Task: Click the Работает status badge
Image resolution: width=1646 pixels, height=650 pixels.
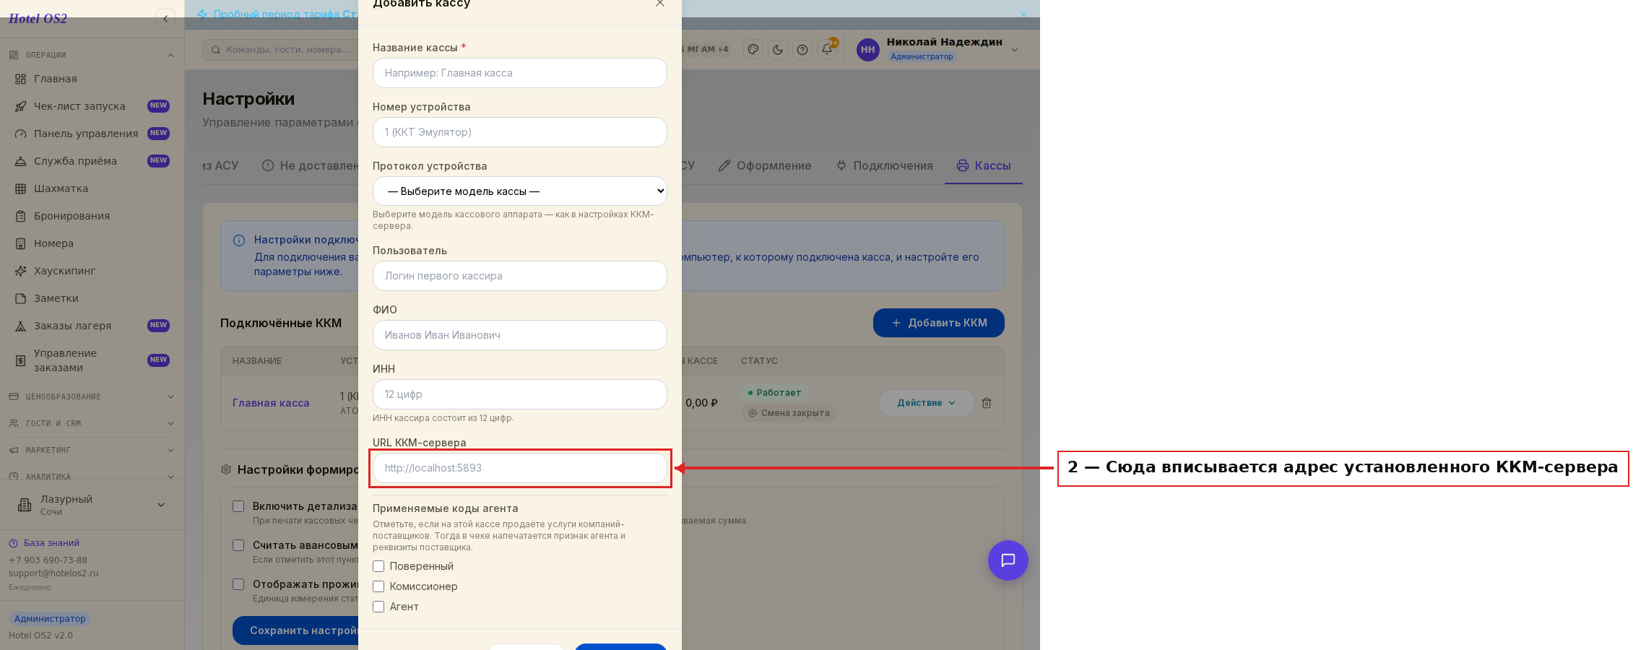Action: pyautogui.click(x=774, y=393)
